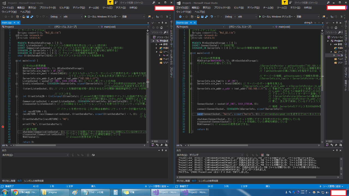The height and width of the screenshot is (196, 349).
Task: Switch to string.h tab in Project1
Action: [308, 23]
